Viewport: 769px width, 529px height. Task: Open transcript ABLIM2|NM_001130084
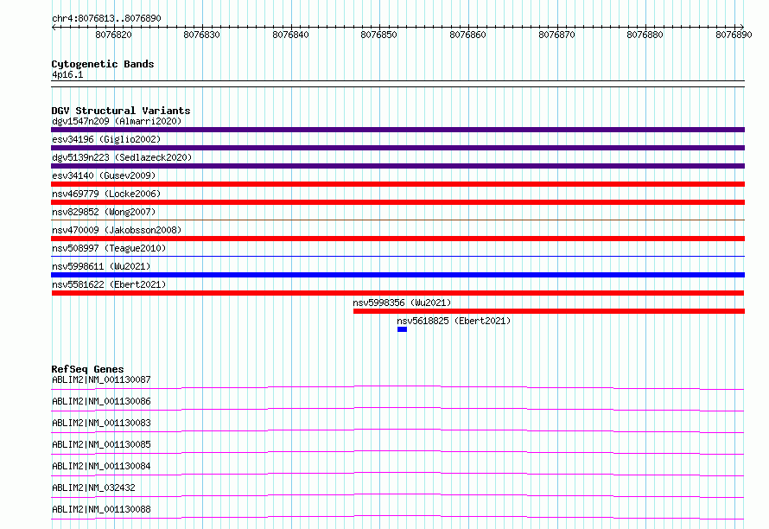pyautogui.click(x=101, y=466)
